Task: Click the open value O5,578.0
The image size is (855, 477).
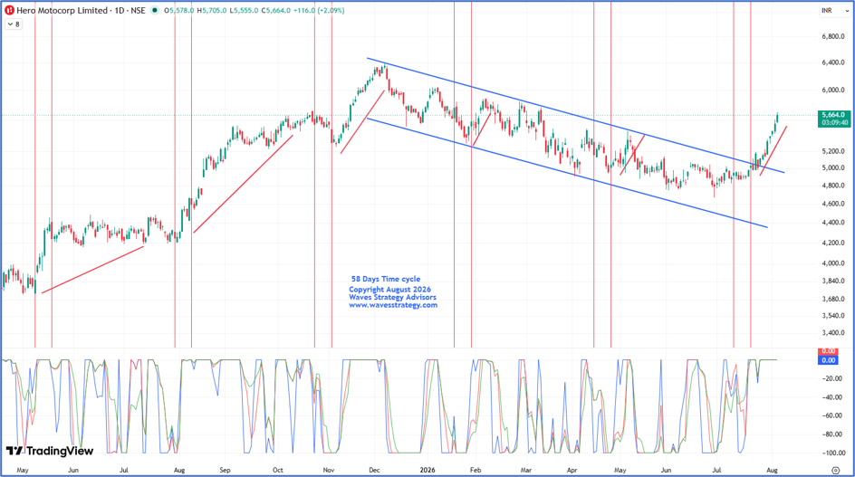Action: click(x=180, y=10)
